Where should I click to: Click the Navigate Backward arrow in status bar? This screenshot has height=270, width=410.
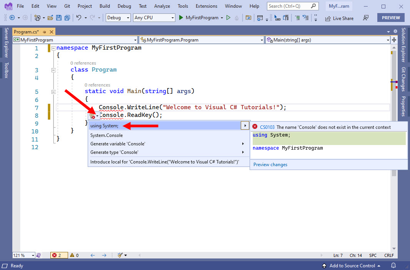point(92,255)
